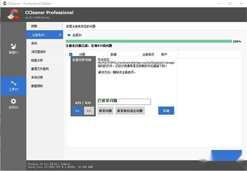The image size is (247, 171).
Task: Click 修复问题 (Fix Issue) button
Action: point(105,111)
